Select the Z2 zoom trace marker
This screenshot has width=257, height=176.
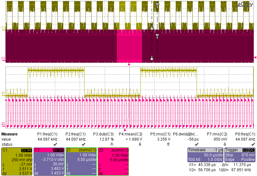pyautogui.click(x=3, y=124)
